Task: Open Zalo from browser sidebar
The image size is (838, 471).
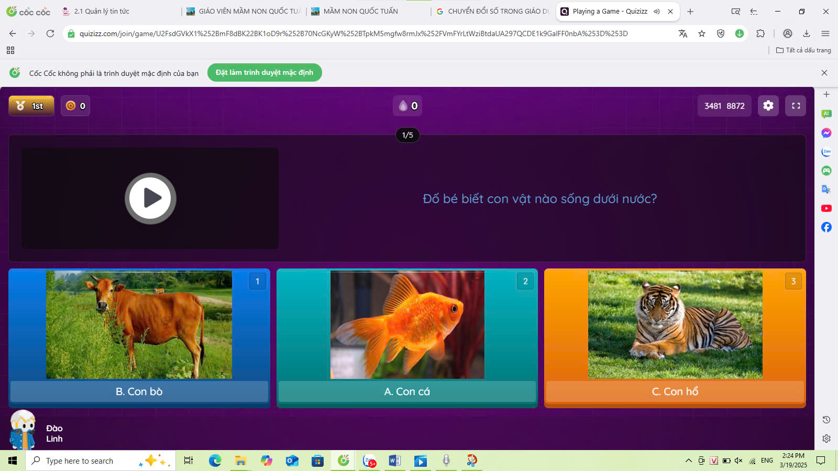Action: coord(826,152)
